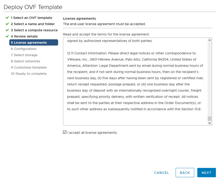Click step 8 Select networks
Screen dimensions: 219x178
point(25,61)
